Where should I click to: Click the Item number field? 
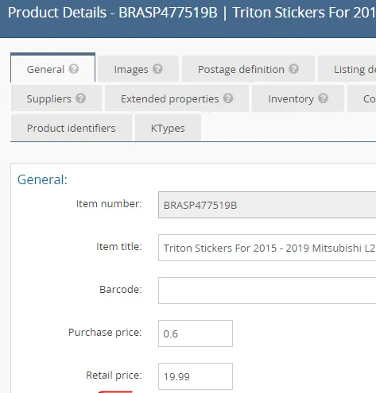tap(267, 205)
